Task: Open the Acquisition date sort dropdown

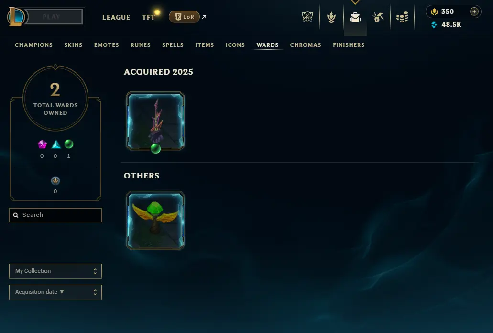Action: pos(55,292)
